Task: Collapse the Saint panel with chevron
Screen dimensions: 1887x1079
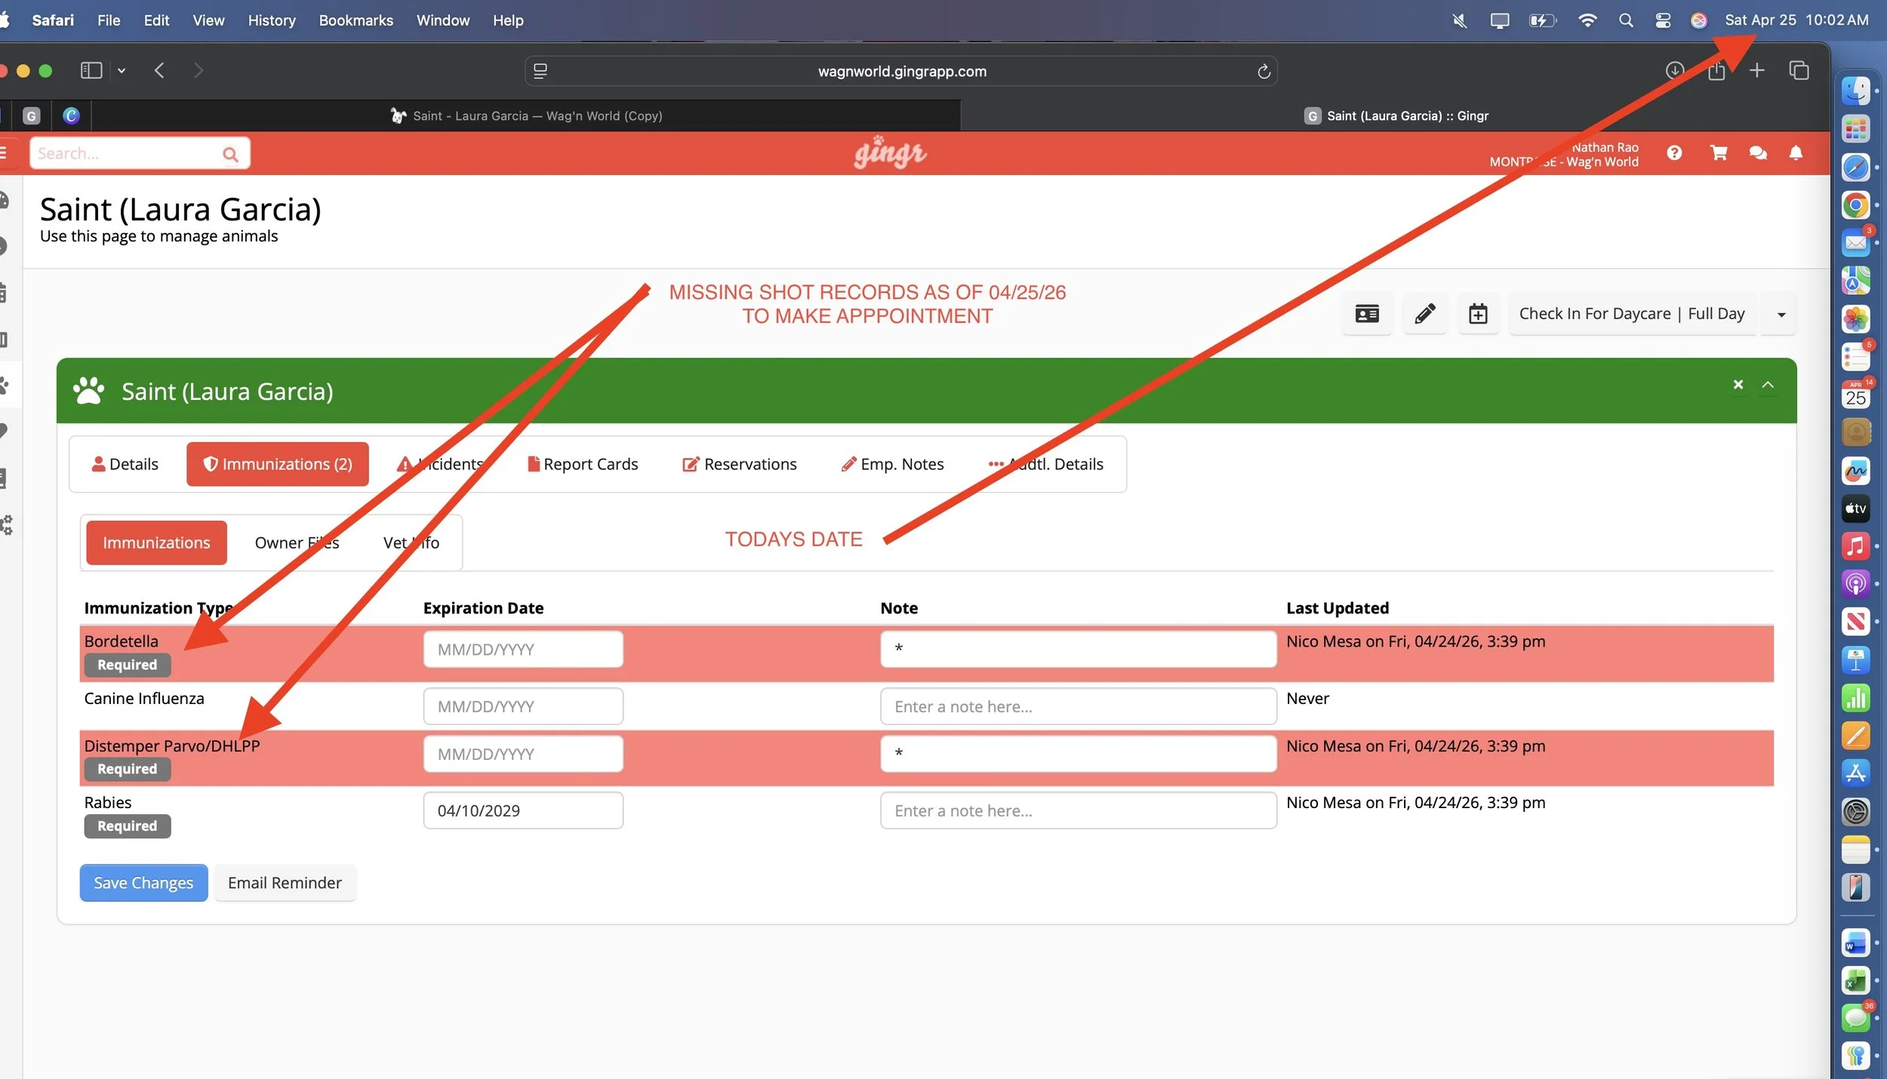Action: click(1768, 385)
